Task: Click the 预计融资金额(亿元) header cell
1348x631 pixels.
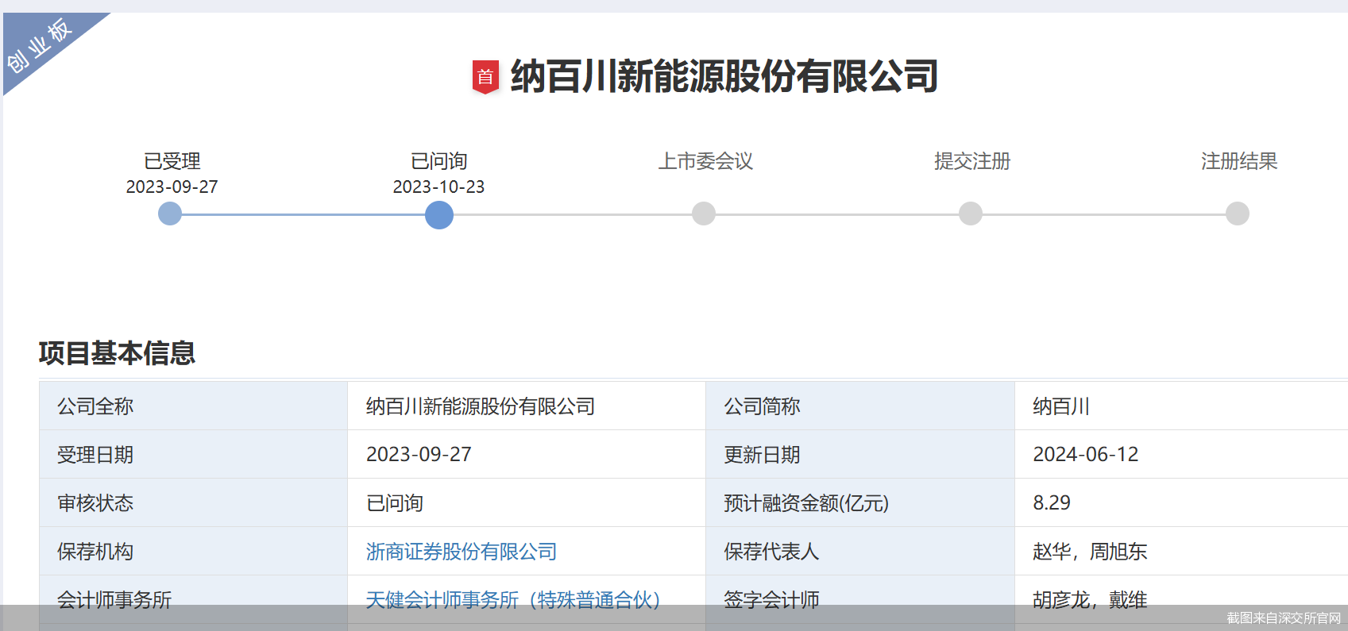Action: coord(860,503)
